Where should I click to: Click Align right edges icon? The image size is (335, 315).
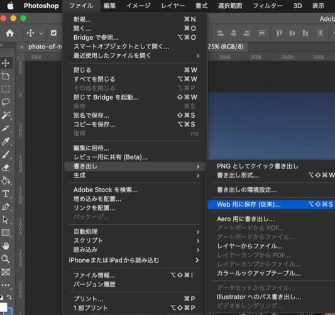[x=247, y=33]
